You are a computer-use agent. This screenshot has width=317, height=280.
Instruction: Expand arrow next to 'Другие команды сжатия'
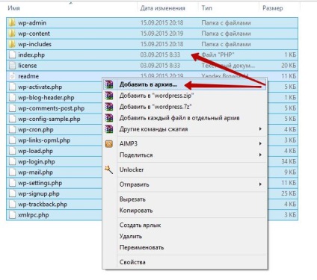[260, 129]
